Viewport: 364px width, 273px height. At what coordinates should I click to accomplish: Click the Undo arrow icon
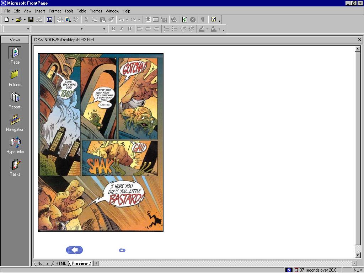[121, 20]
